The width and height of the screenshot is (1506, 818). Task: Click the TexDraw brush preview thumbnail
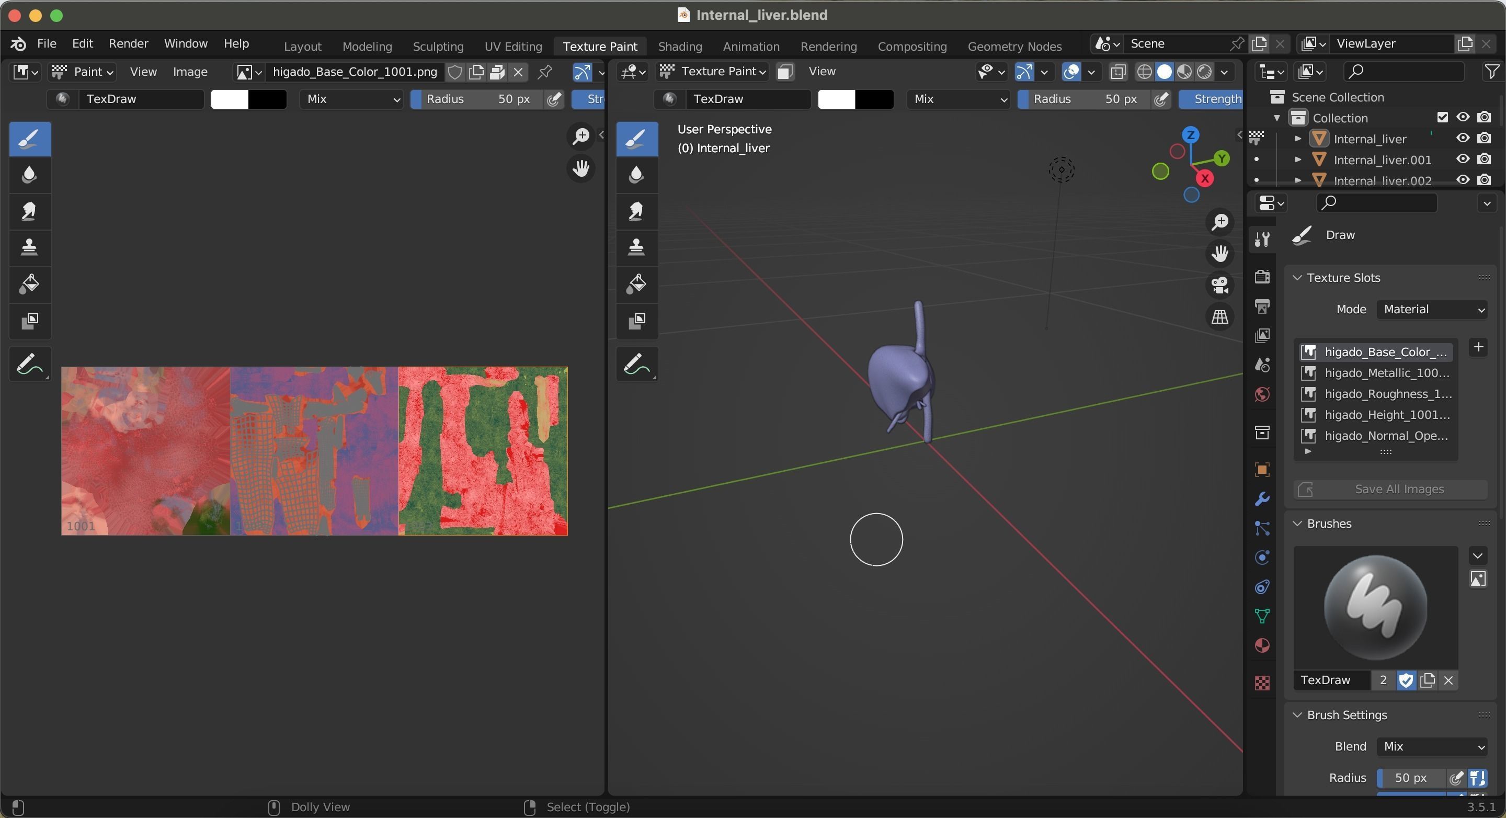tap(1375, 608)
